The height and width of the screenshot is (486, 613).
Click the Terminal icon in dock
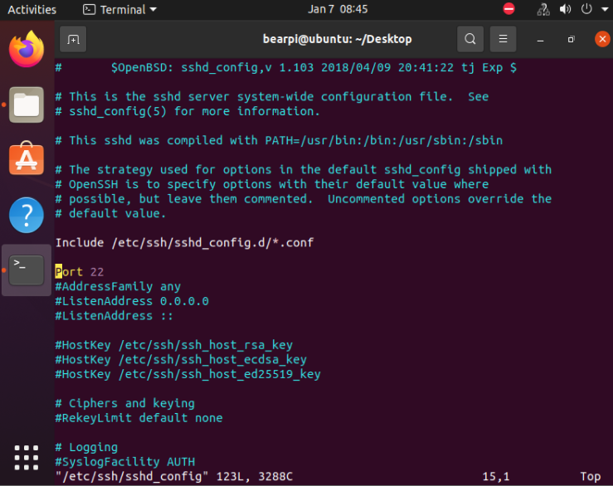[x=27, y=270]
